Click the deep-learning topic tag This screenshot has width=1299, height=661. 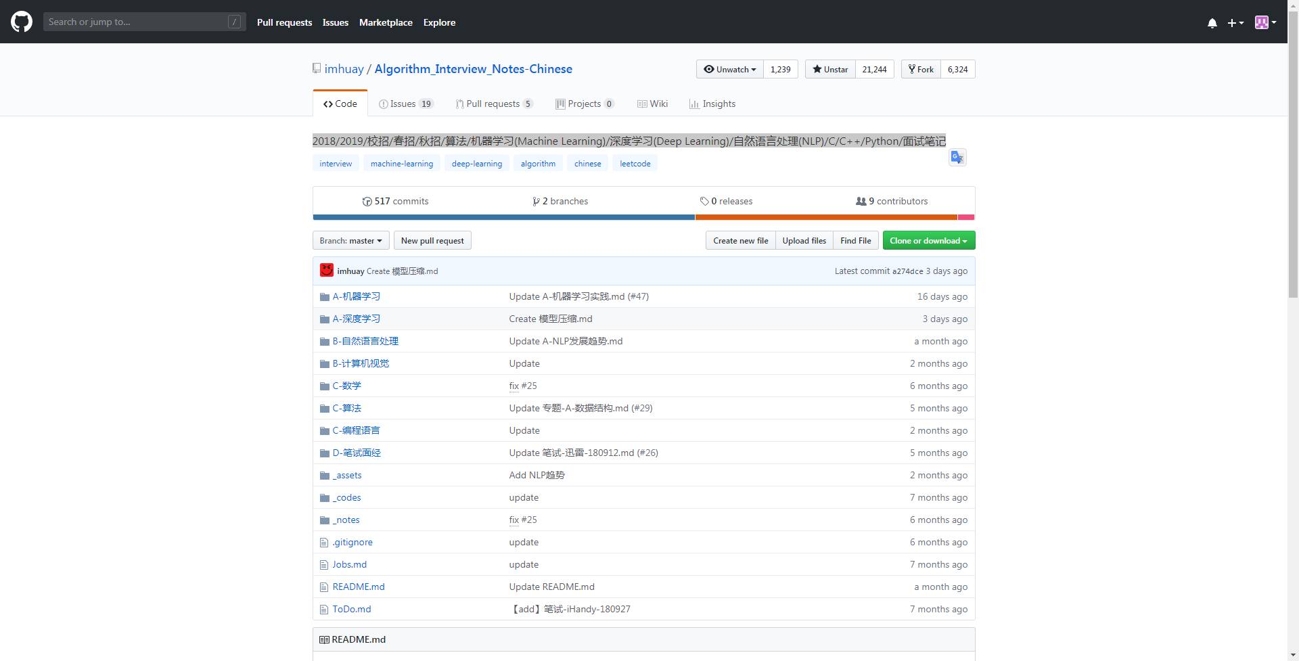pos(477,164)
